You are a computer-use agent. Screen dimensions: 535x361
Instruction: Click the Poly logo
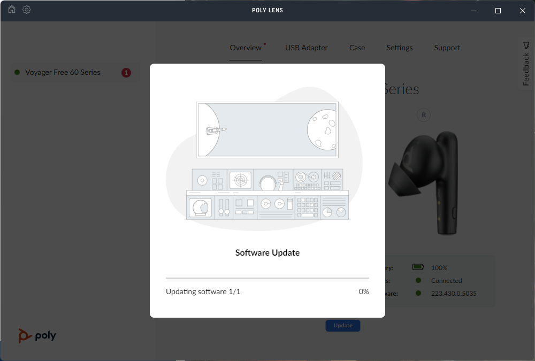37,336
